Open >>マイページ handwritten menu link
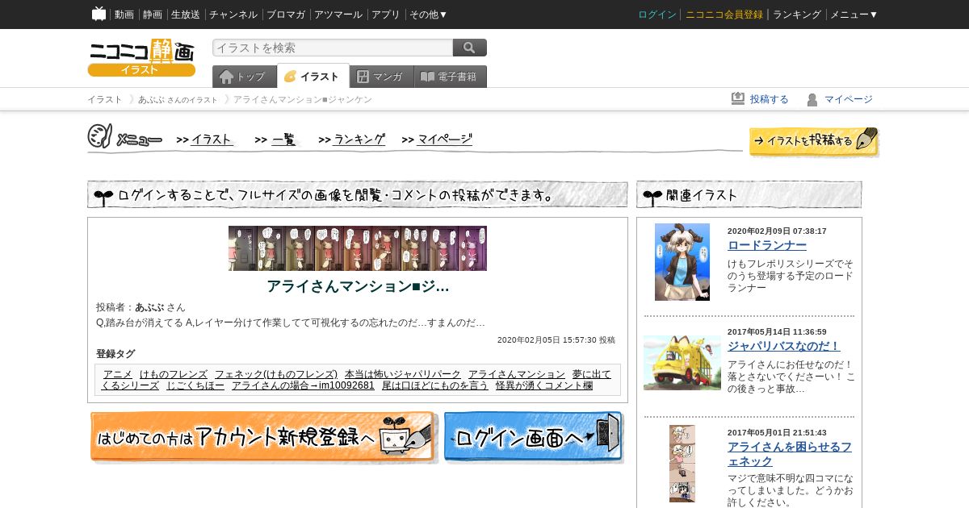Screen dimensions: 969x508 click(x=437, y=139)
